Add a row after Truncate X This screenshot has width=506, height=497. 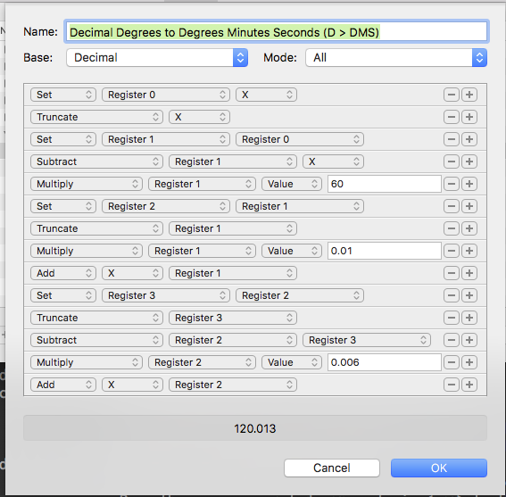[469, 117]
